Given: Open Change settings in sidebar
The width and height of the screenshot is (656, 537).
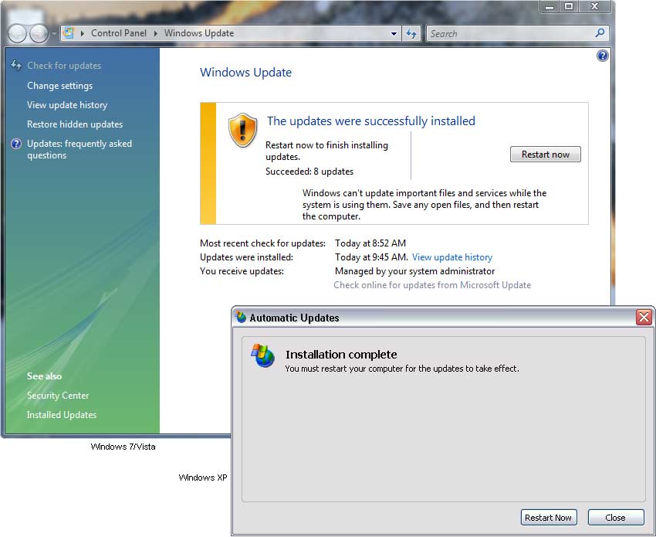Looking at the screenshot, I should coord(60,86).
